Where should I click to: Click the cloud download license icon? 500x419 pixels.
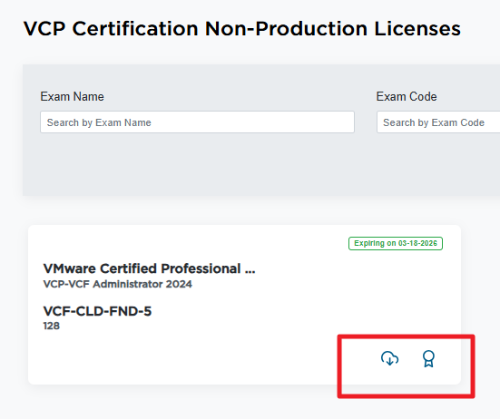point(389,358)
